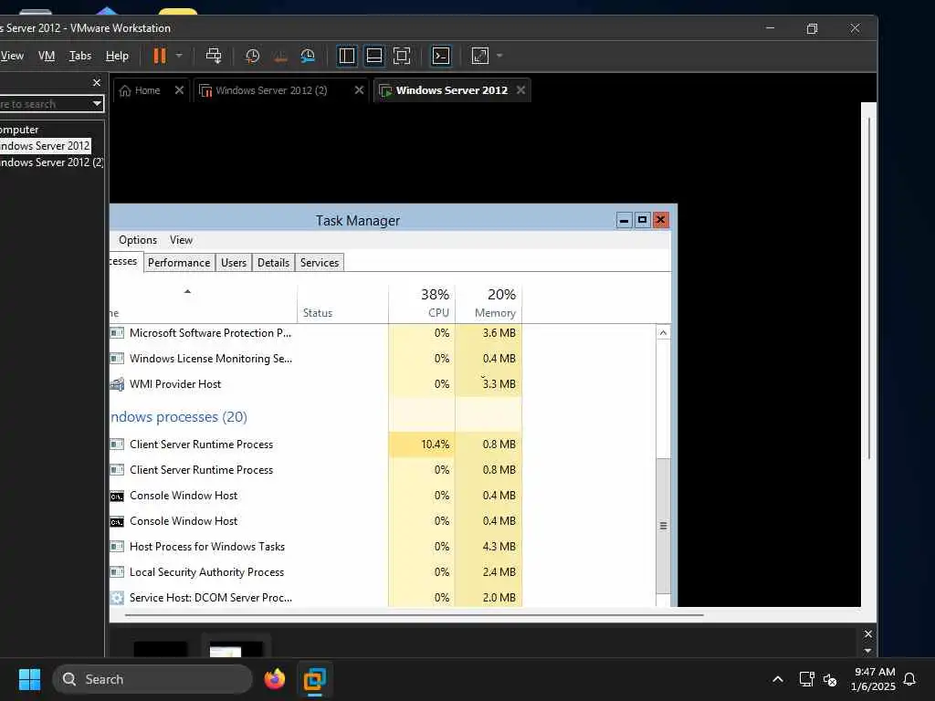Click the VMware horizontal scrollbar
The width and height of the screenshot is (935, 701).
(415, 614)
